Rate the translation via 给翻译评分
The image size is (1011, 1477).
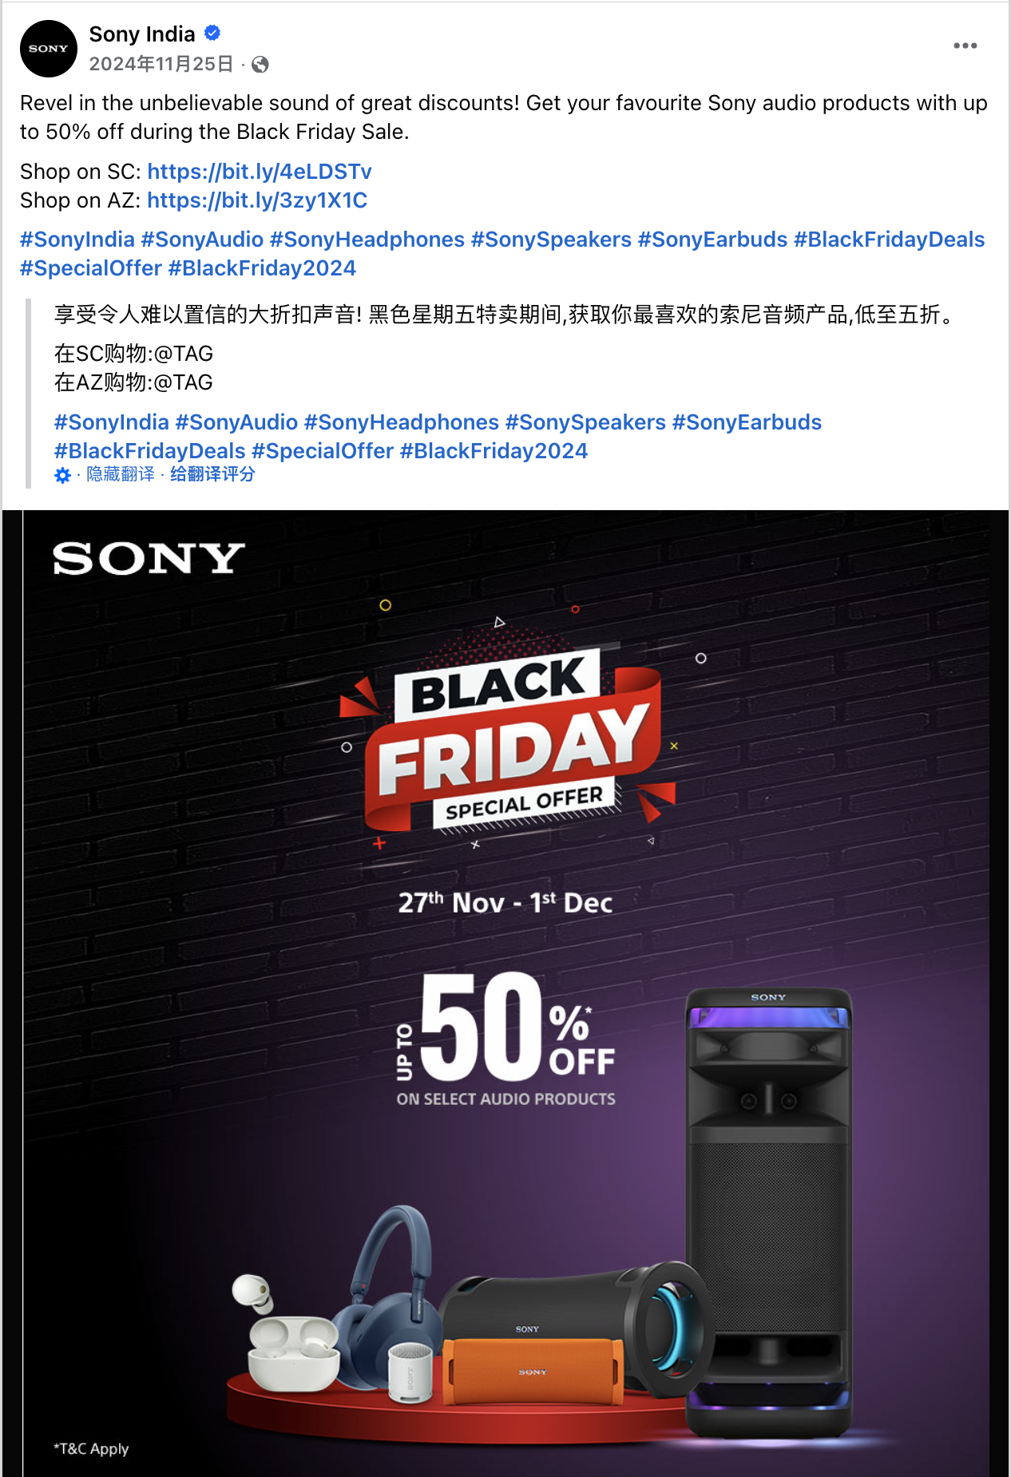click(212, 474)
